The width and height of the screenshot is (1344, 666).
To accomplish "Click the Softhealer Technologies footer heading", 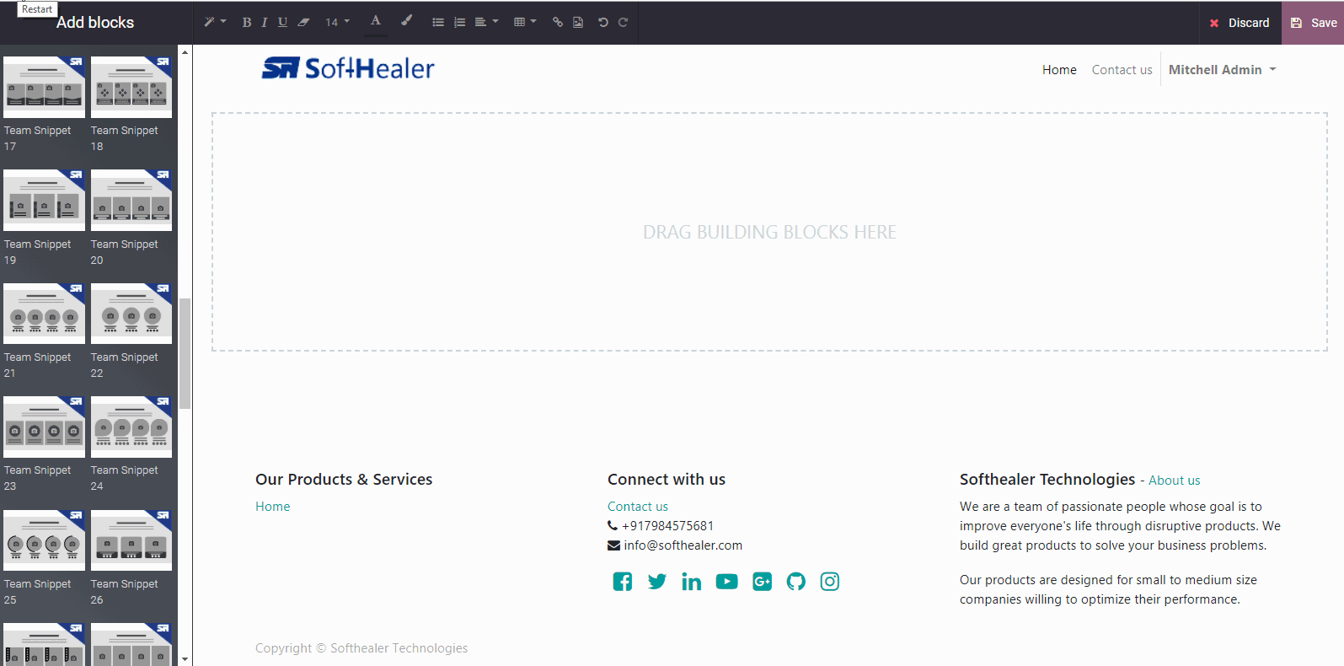I will tap(1047, 480).
